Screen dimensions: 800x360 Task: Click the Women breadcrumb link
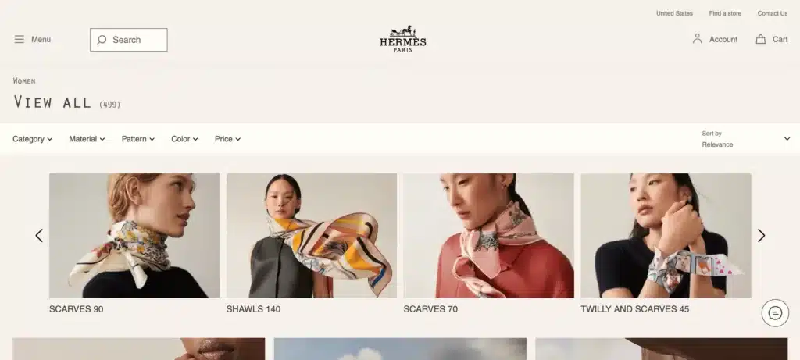click(x=24, y=80)
